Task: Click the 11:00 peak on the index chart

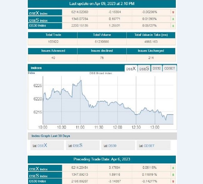Action: point(81,80)
